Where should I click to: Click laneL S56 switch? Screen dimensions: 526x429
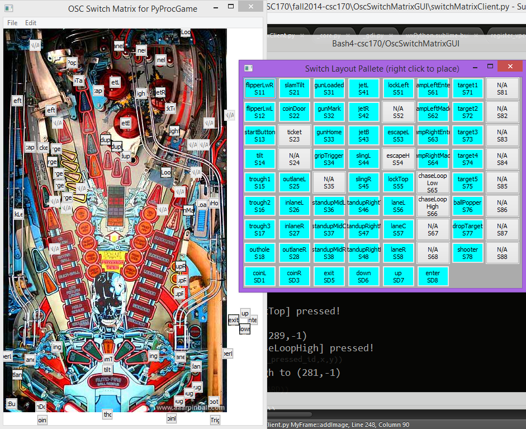pyautogui.click(x=399, y=206)
